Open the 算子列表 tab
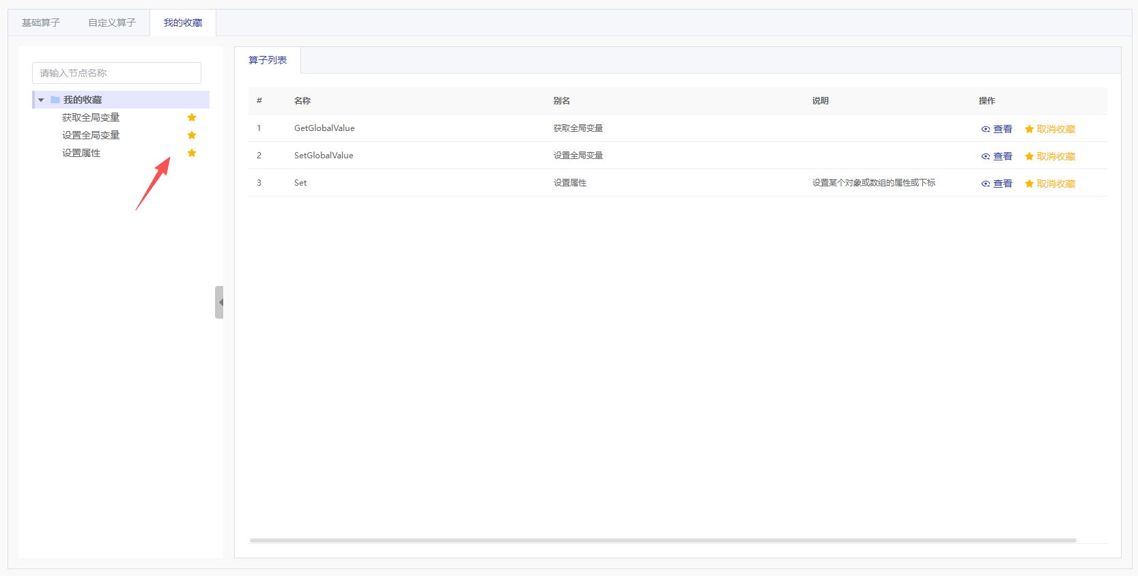Screen dimensions: 1138x576 coord(268,60)
